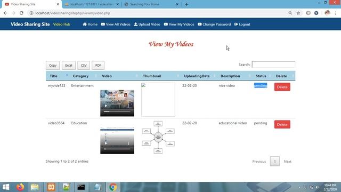Screen dimensions: 341x192
Task: Open Change Password page
Action: point(214,24)
